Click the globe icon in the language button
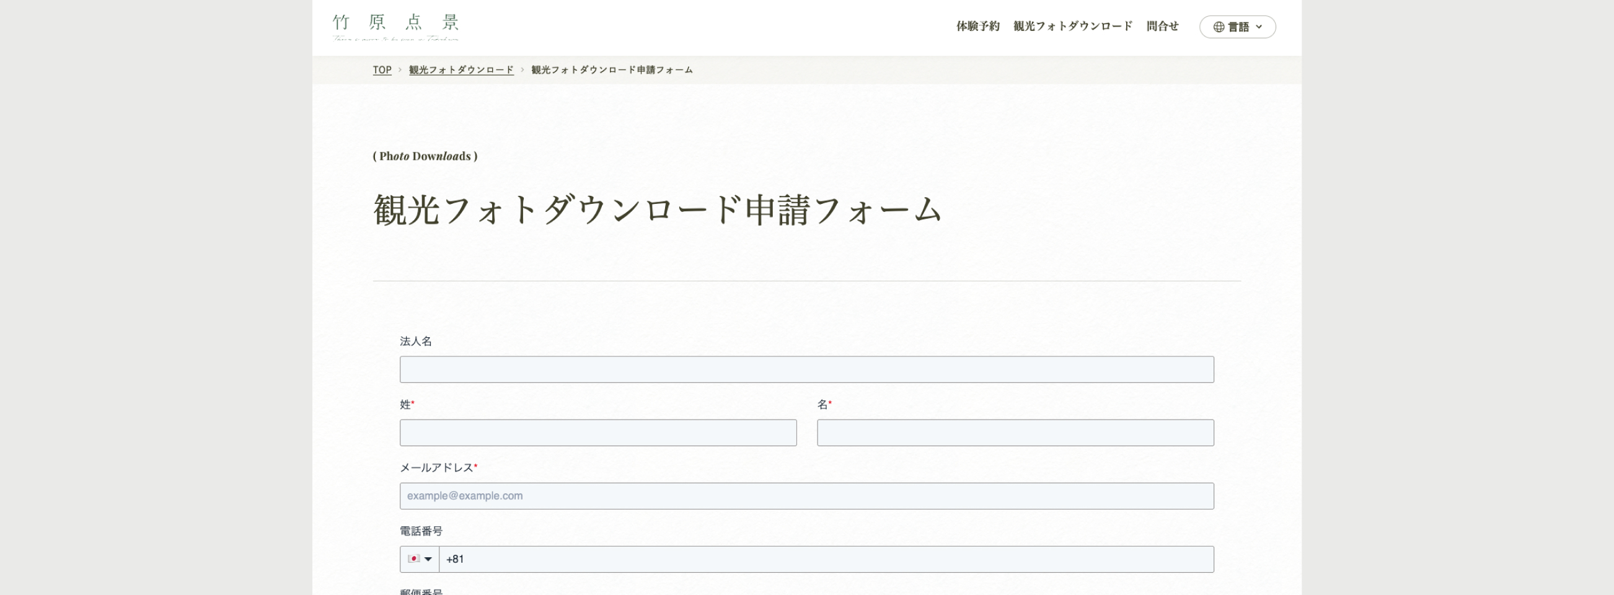 point(1218,27)
